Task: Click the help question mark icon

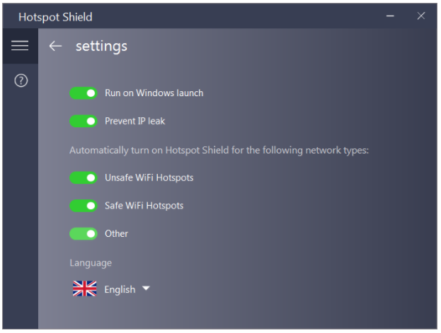Action: pyautogui.click(x=21, y=81)
